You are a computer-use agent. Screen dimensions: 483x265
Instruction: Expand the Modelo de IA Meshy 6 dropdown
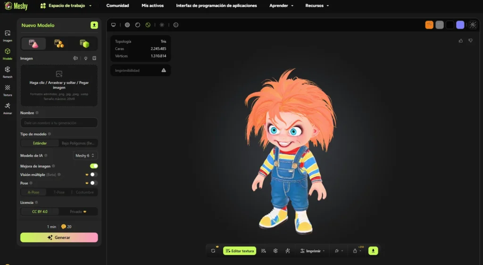[x=85, y=155]
